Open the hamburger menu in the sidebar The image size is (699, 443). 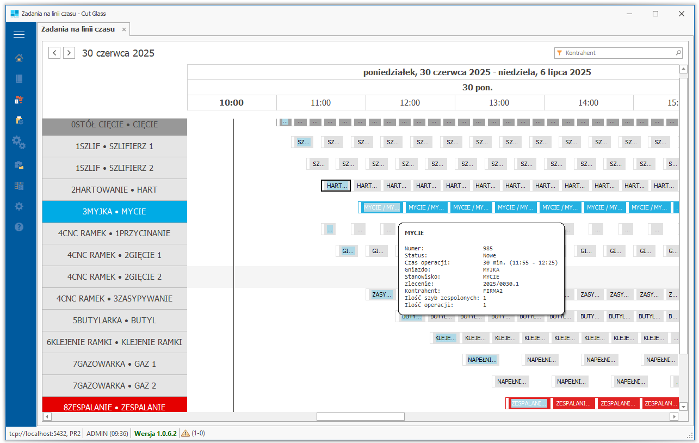19,34
